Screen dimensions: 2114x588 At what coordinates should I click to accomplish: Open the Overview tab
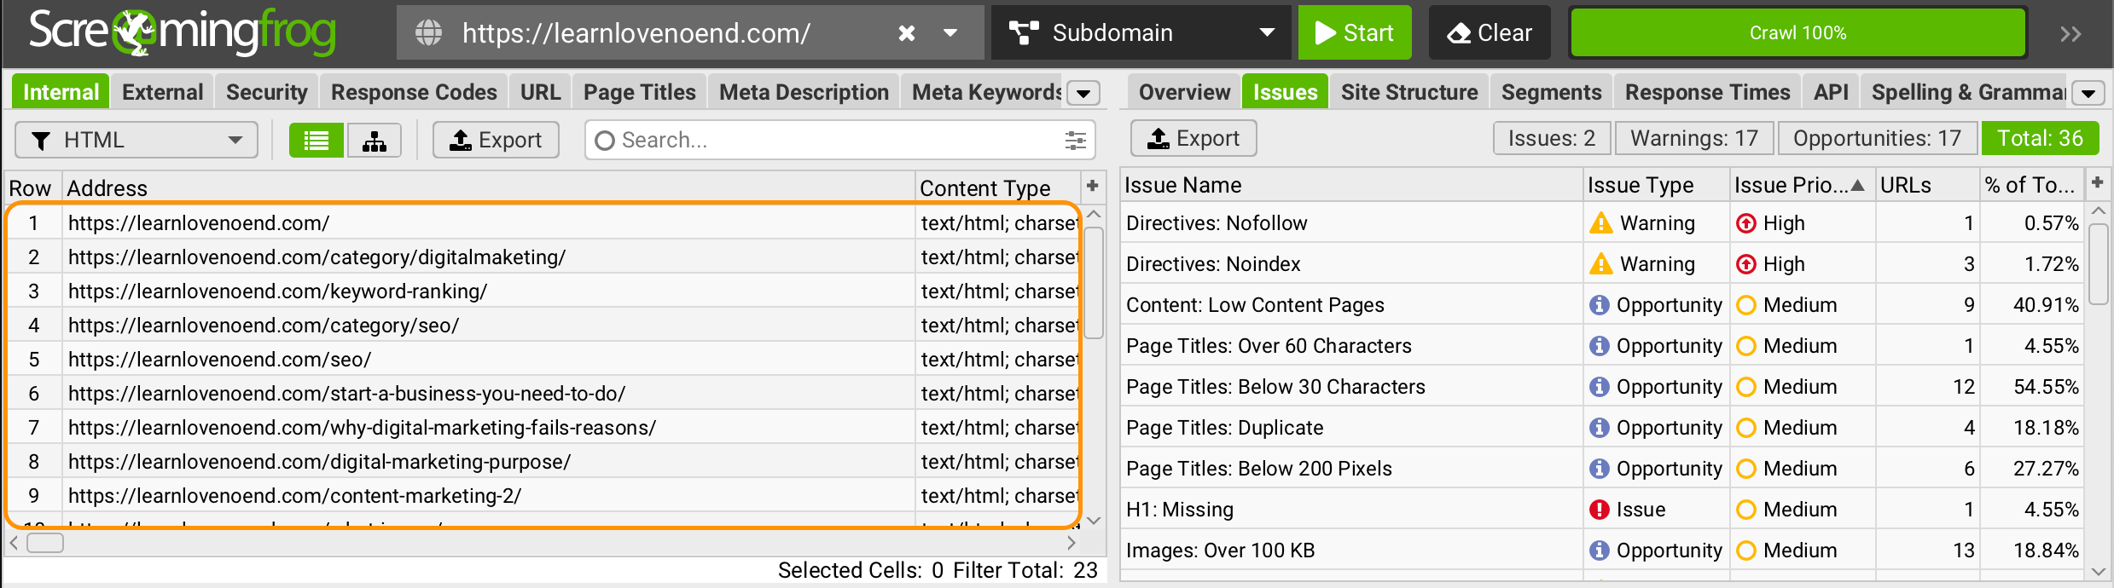[1184, 92]
